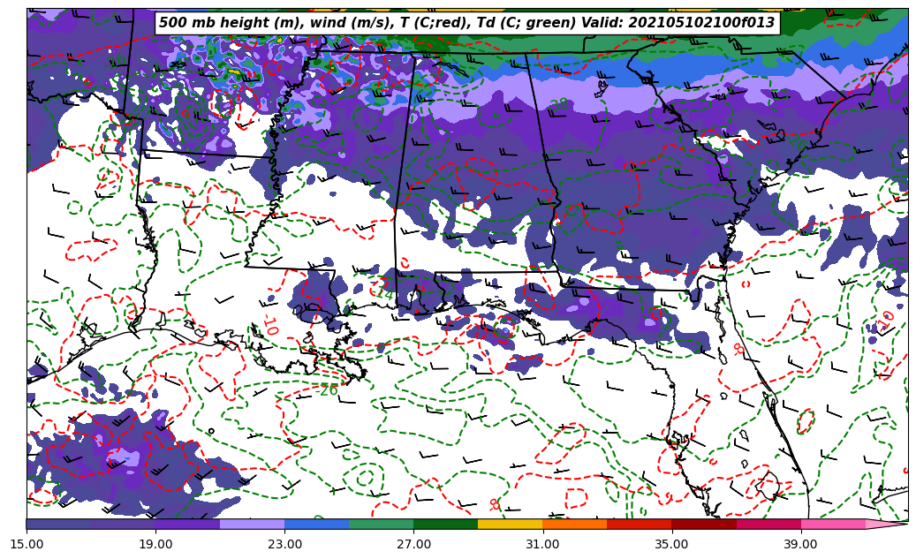Pick the dark green colorbar segment
This screenshot has height=559, width=916.
(x=445, y=524)
